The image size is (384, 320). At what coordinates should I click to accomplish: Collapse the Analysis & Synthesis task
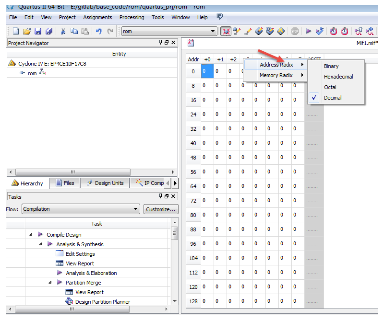coord(40,244)
